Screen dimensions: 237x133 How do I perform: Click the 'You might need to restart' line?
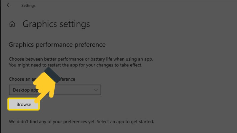[x=76, y=65]
